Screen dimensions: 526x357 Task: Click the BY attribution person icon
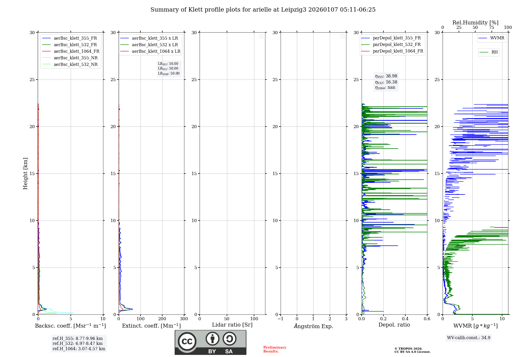click(x=212, y=339)
